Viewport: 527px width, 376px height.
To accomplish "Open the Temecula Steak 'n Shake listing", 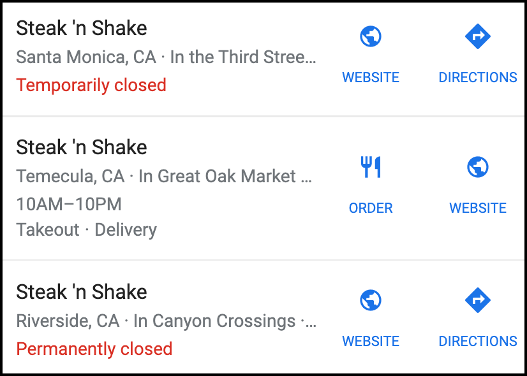I will pos(82,147).
